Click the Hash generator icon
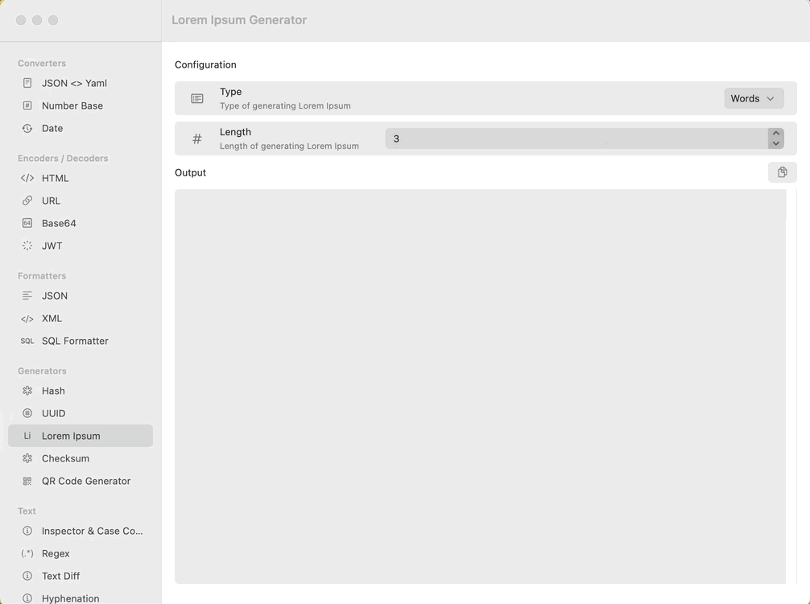810x604 pixels. (x=27, y=391)
